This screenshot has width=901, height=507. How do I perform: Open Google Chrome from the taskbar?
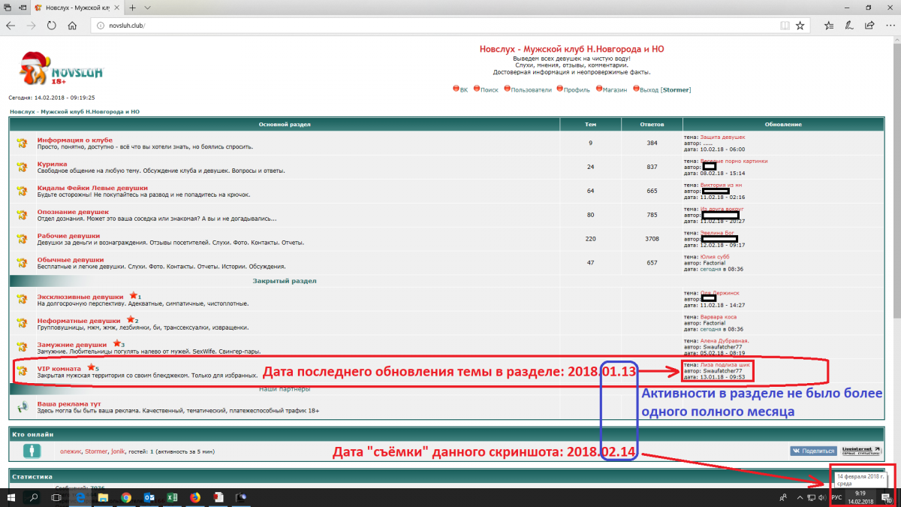125,497
